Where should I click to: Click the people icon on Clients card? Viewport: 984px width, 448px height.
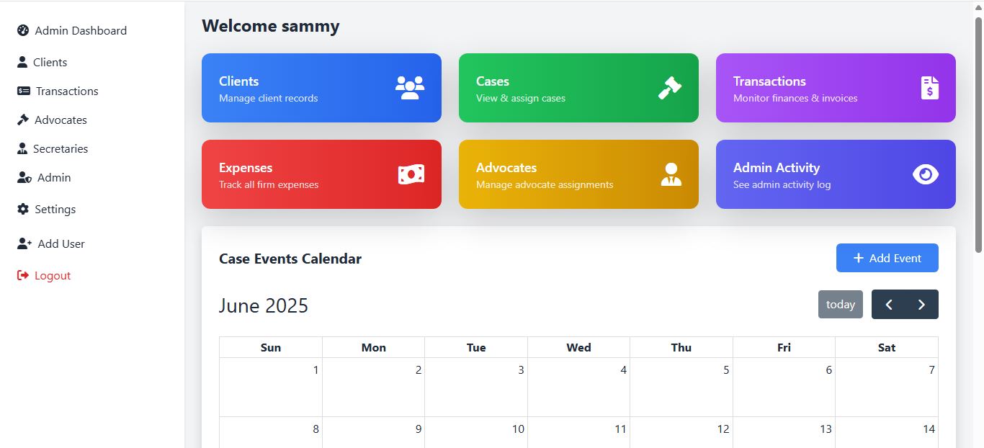tap(410, 88)
